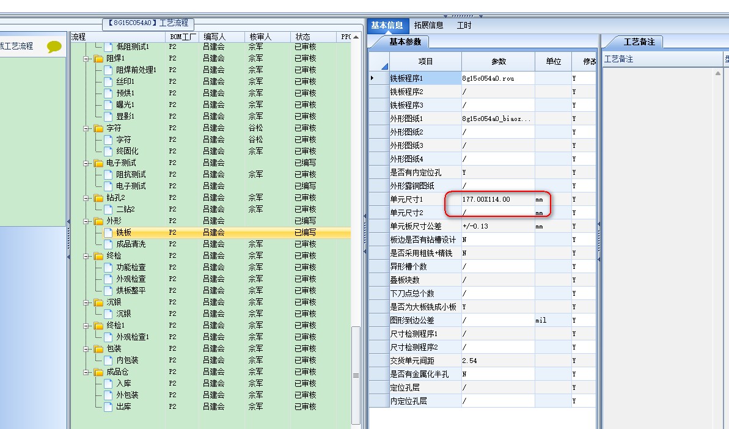729x429 pixels.
Task: Click the 单位 column header
Action: 553,61
